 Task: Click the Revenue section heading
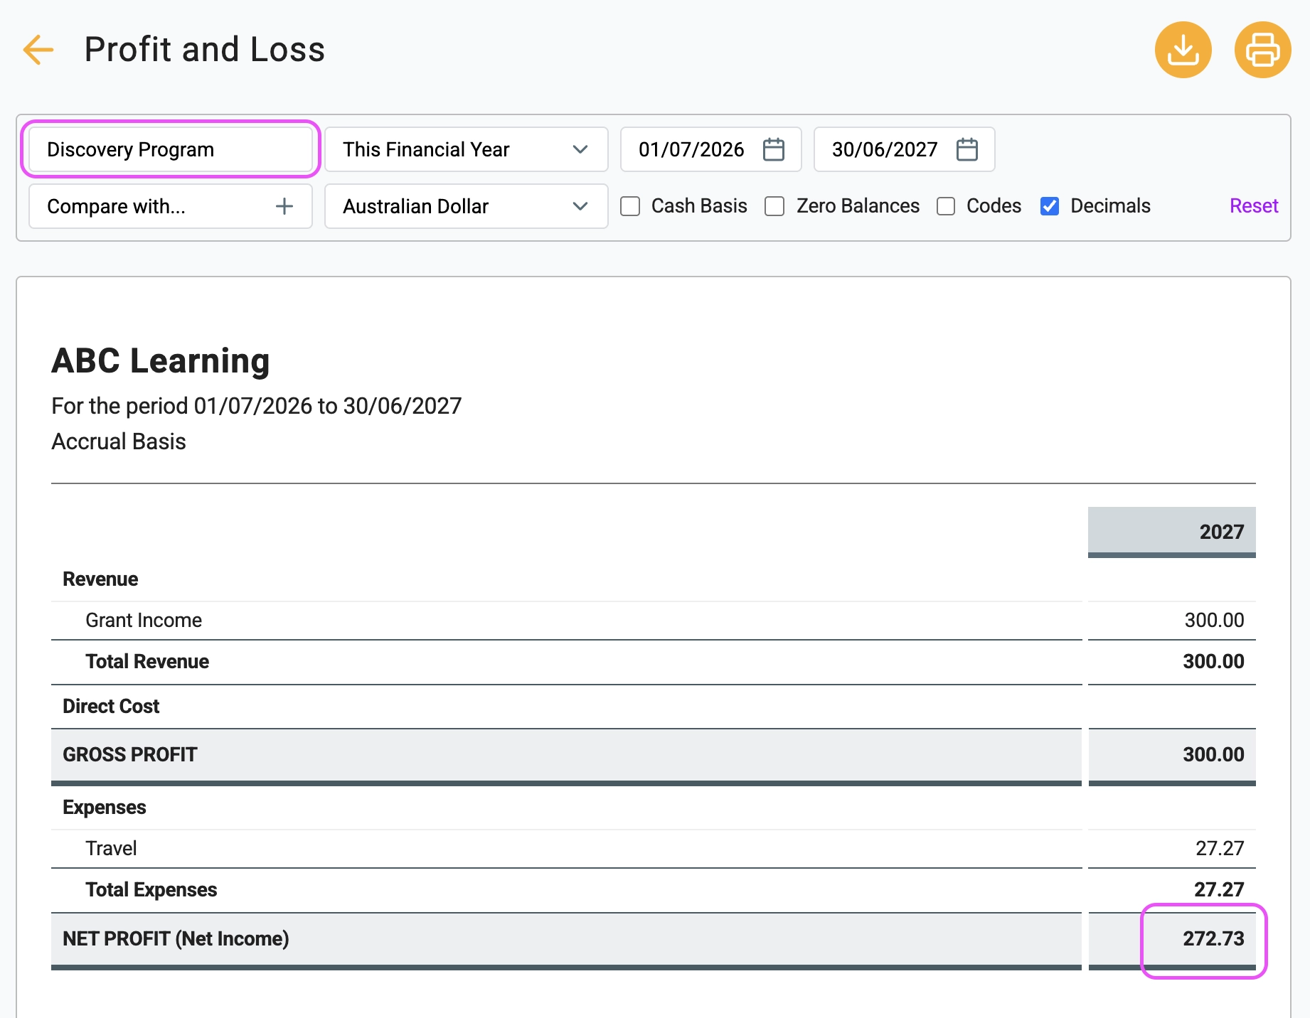point(100,579)
